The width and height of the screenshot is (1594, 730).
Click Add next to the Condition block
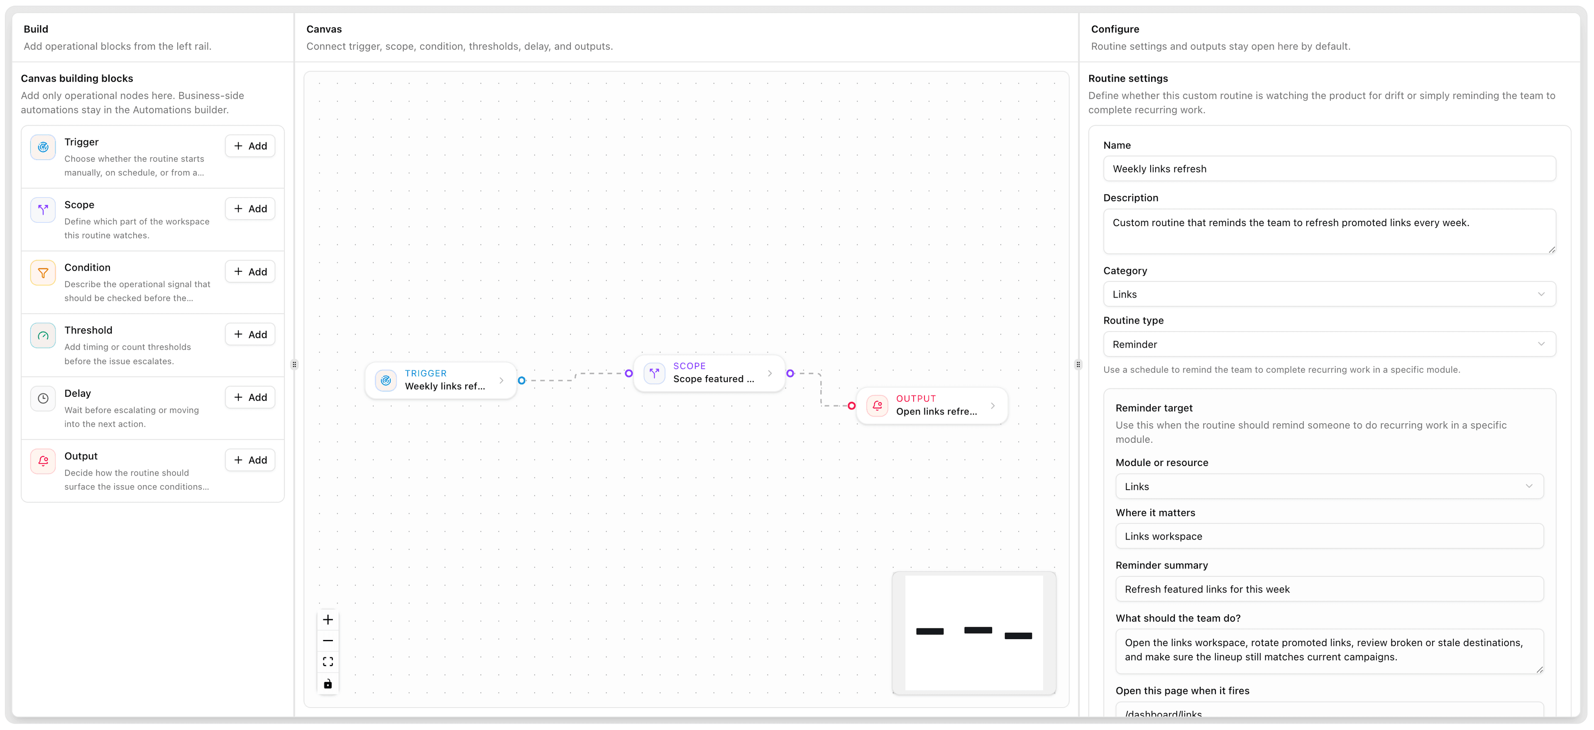(249, 271)
